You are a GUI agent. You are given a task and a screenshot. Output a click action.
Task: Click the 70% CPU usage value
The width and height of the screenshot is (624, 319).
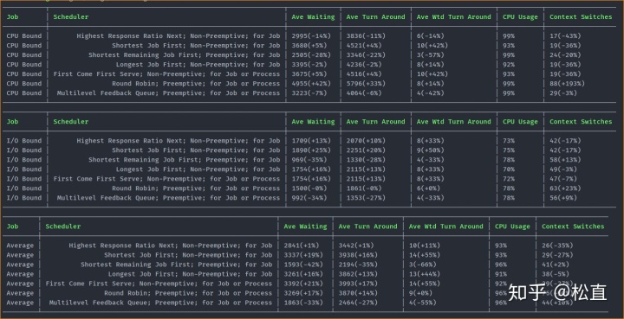509,169
